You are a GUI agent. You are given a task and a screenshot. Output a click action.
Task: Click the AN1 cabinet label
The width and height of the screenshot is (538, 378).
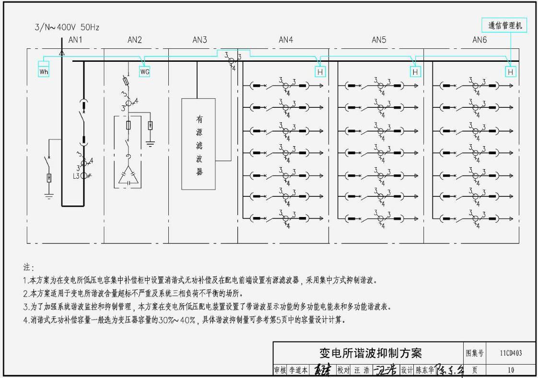coord(76,40)
